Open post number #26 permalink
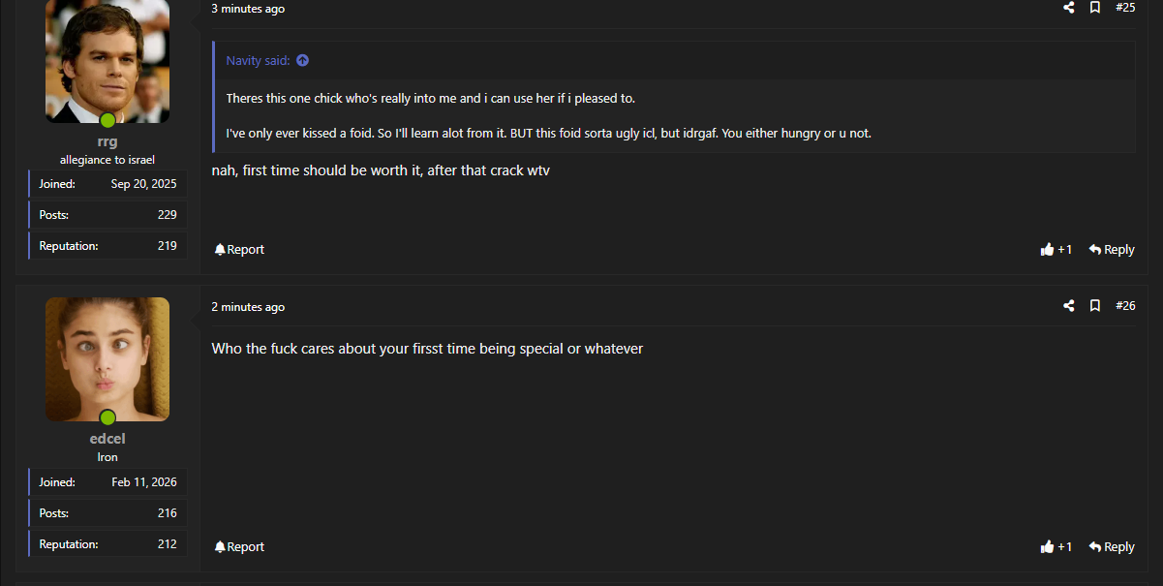The height and width of the screenshot is (586, 1163). (x=1125, y=306)
